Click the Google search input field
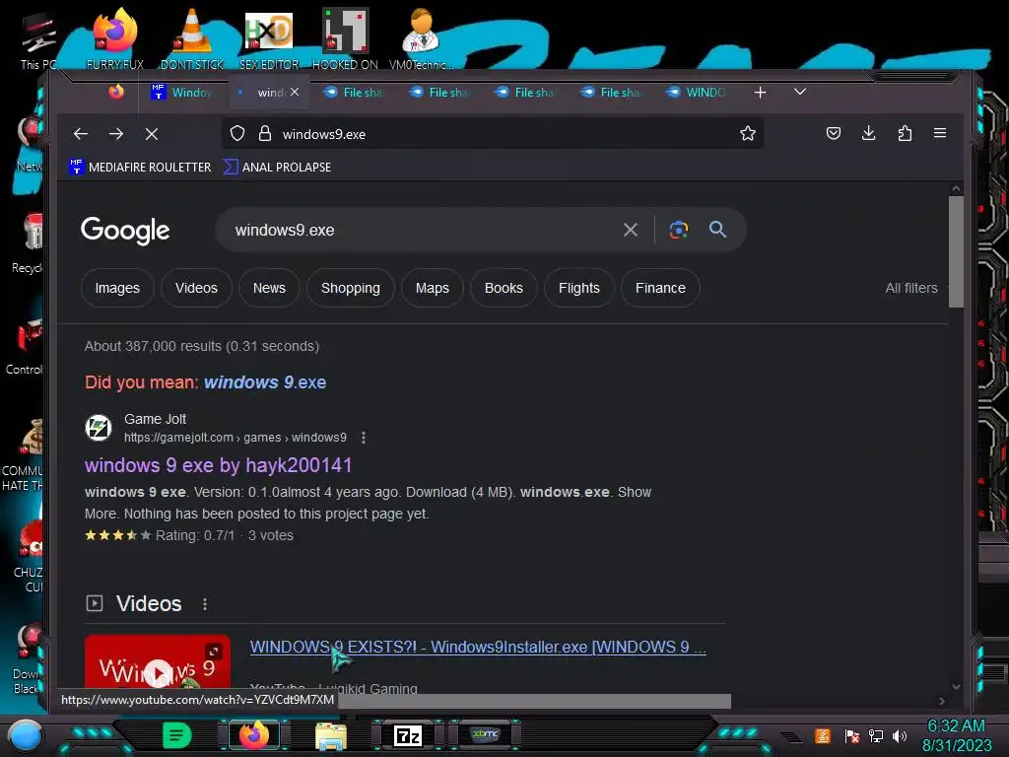1009x757 pixels. click(x=418, y=230)
